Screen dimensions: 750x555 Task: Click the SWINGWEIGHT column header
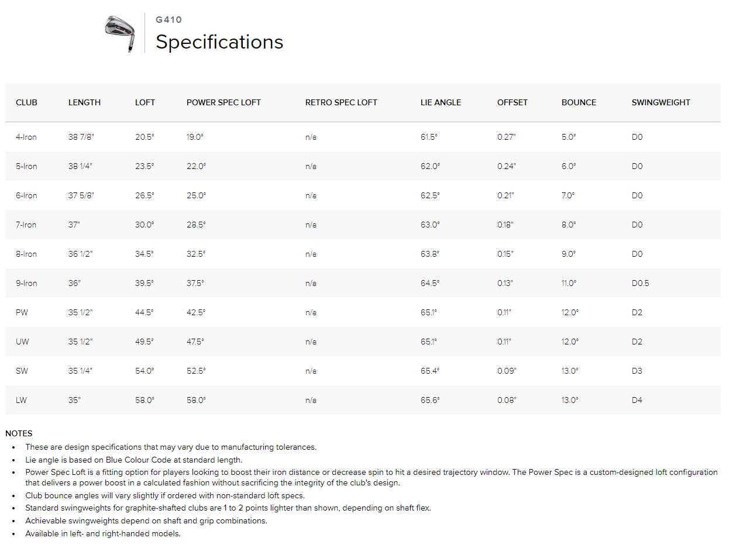coord(660,102)
